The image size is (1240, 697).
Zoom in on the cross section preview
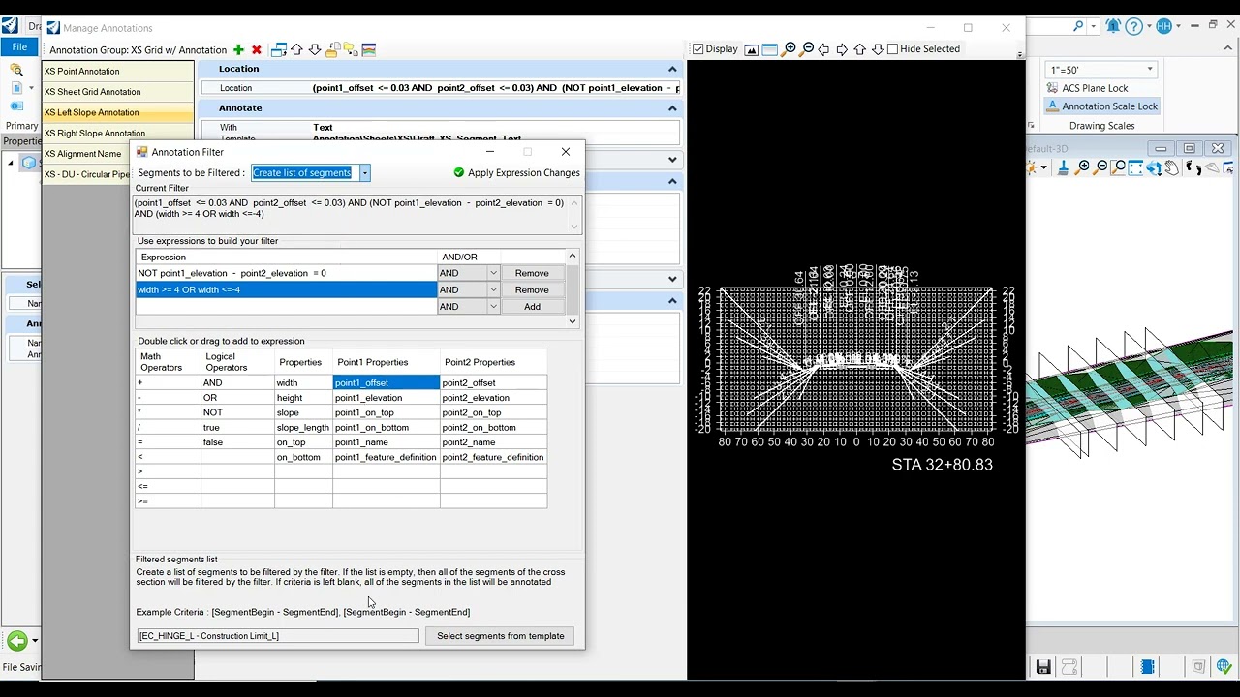coord(790,49)
